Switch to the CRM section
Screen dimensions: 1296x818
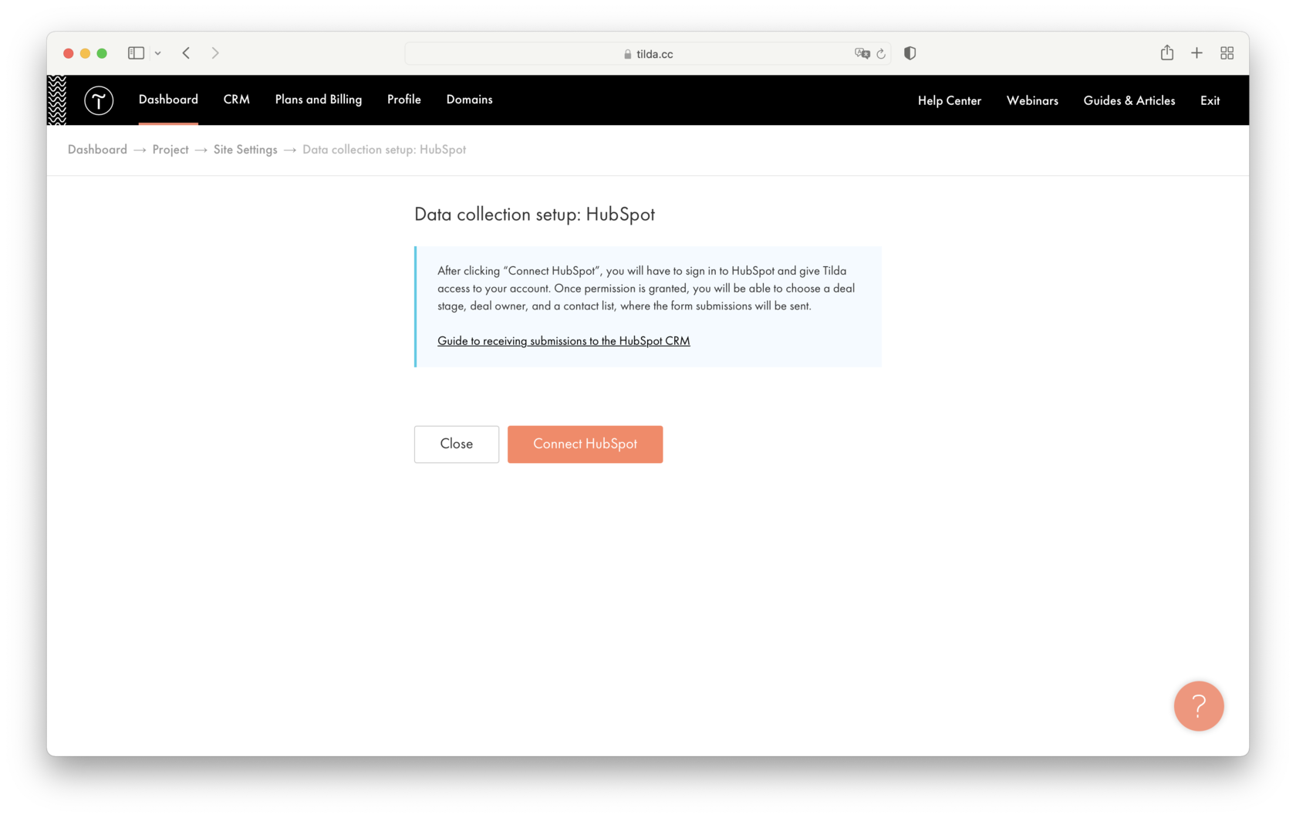(236, 100)
